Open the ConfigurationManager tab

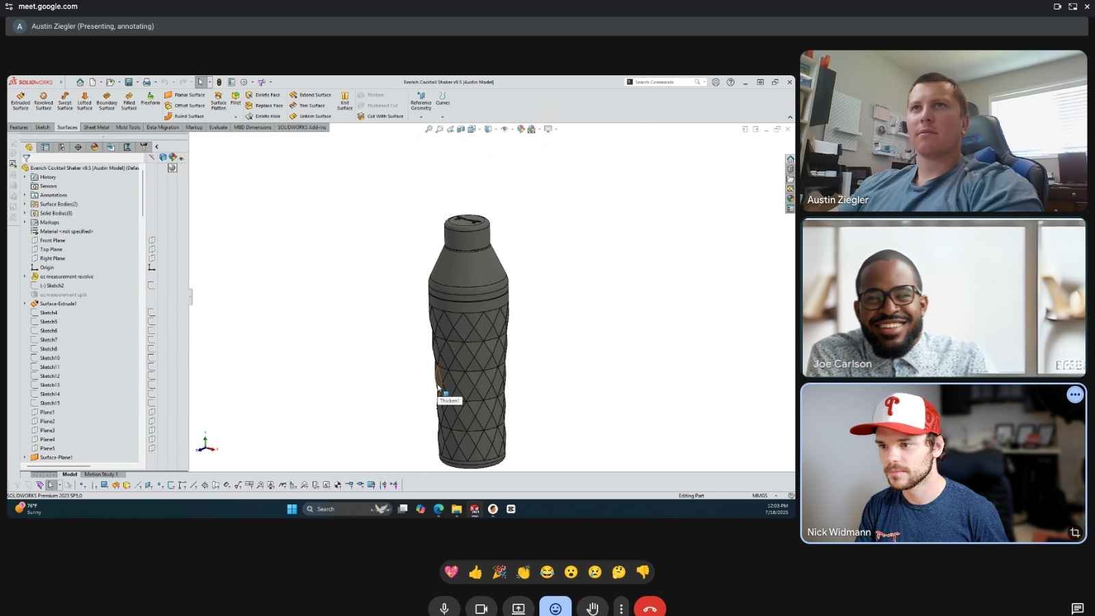click(x=62, y=147)
